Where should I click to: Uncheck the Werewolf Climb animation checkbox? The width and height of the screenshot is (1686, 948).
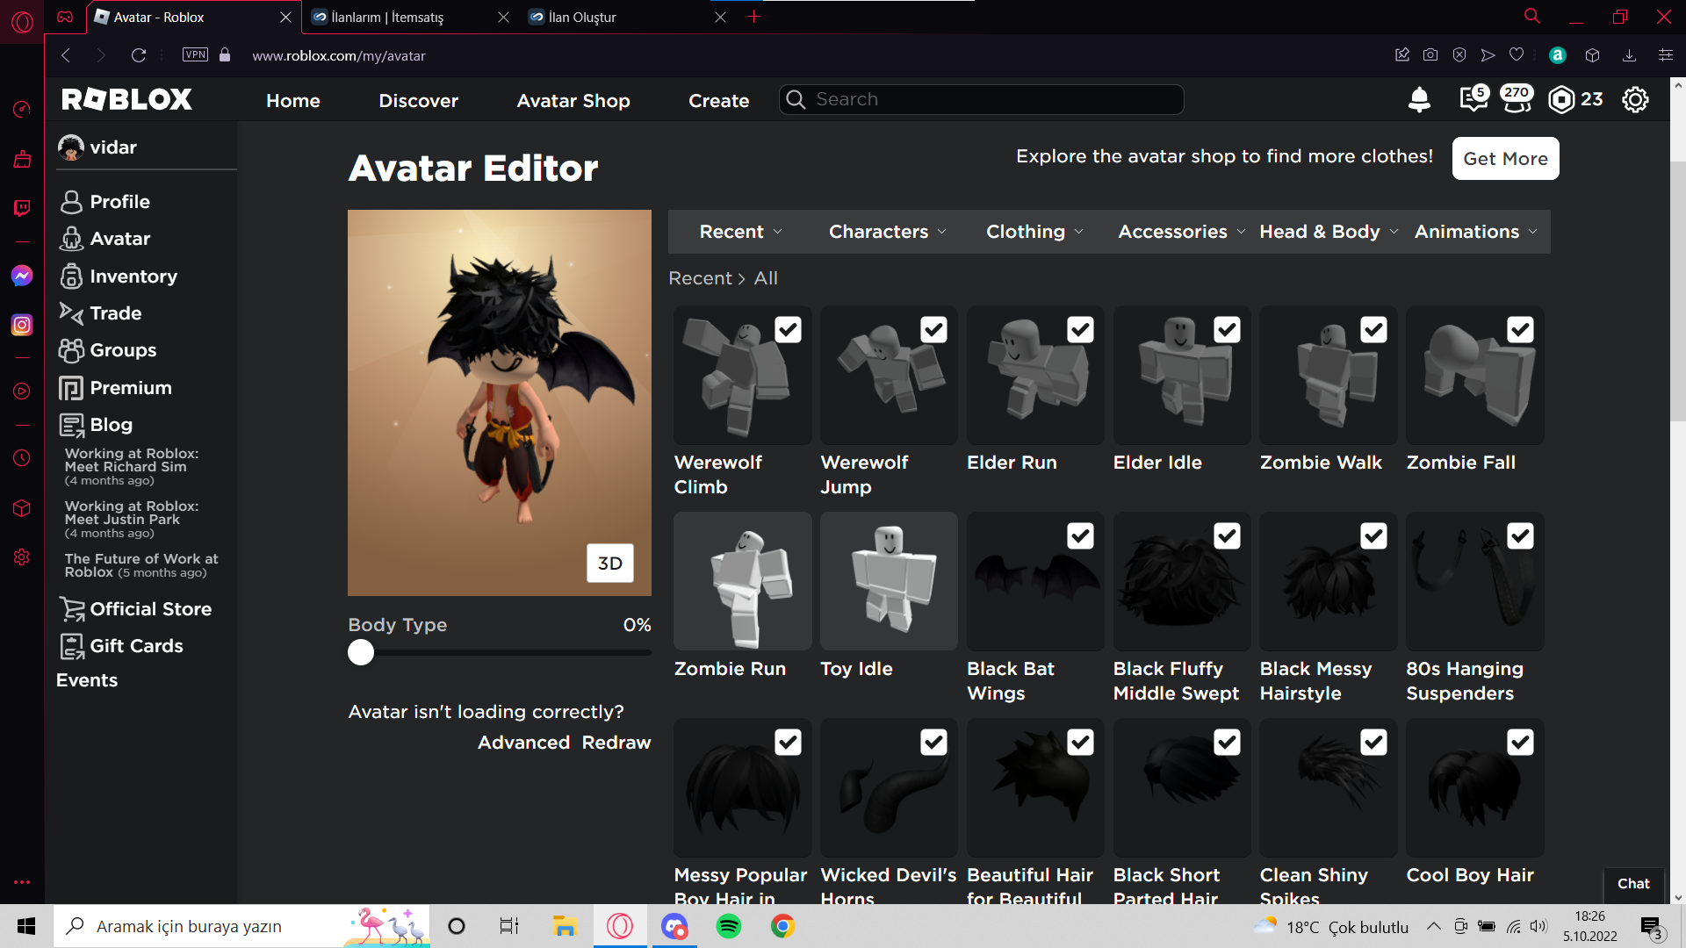point(788,330)
